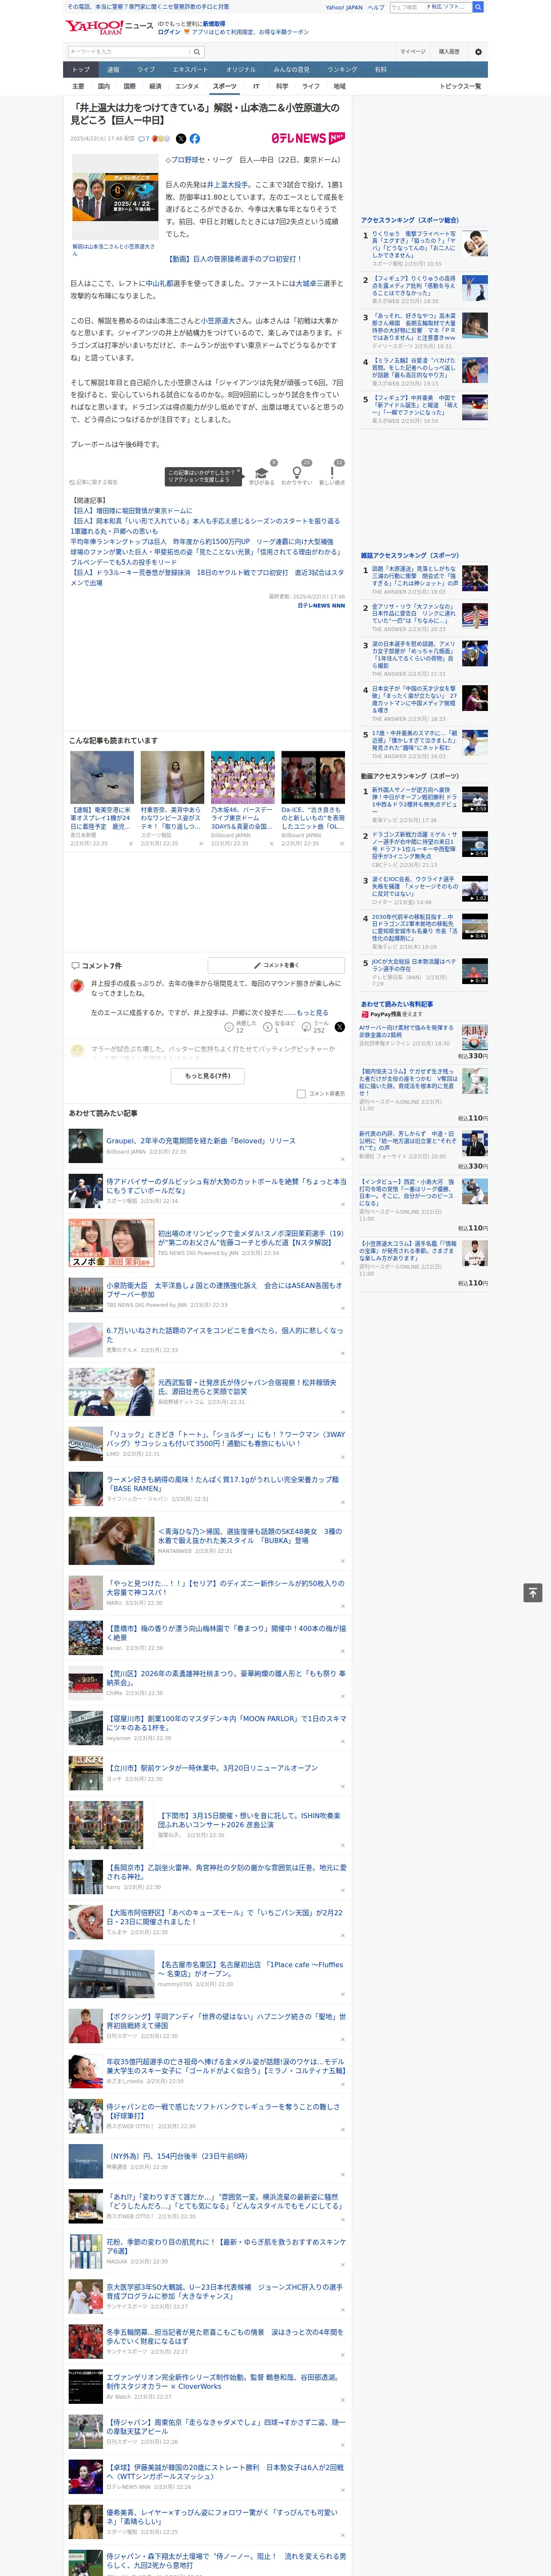Open the ランキング navigation tab
This screenshot has width=551, height=2576.
coord(342,70)
